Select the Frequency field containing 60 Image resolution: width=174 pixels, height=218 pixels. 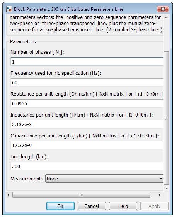87,82
